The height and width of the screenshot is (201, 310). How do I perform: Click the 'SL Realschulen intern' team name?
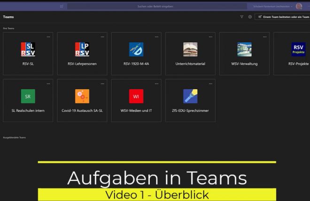(x=28, y=111)
